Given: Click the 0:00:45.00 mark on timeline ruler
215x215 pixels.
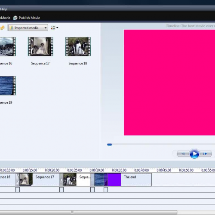Looking at the screenshot, I should pos(164,170).
